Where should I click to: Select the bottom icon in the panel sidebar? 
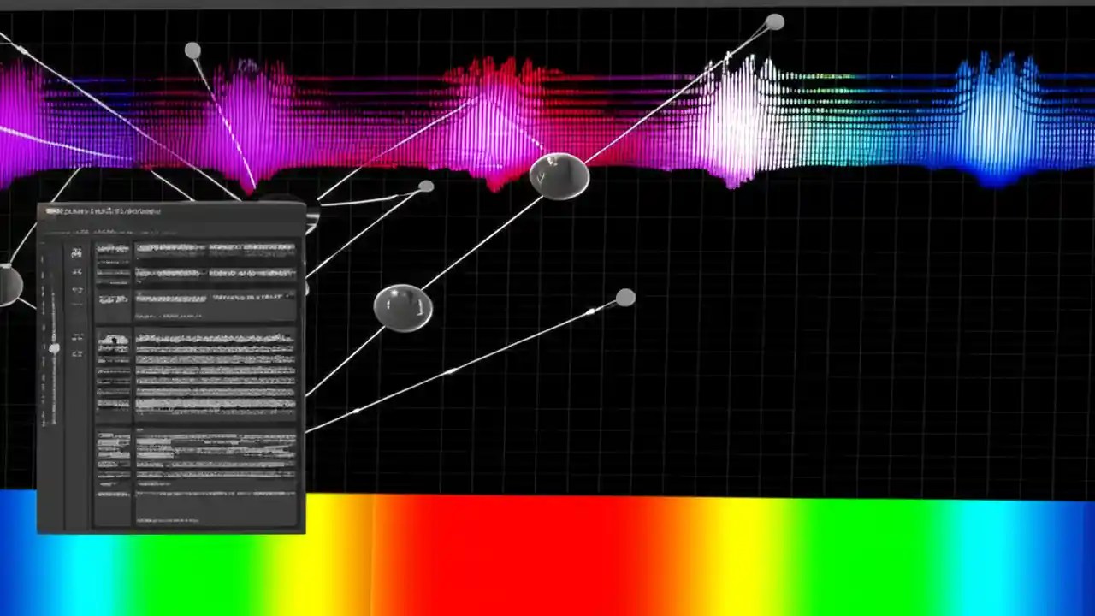pyautogui.click(x=77, y=352)
